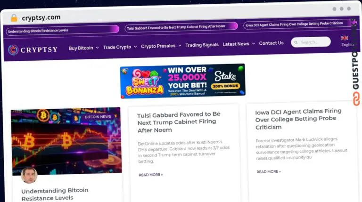Open the Trading Signals menu item
Screen dimensions: 362x202
point(202,45)
